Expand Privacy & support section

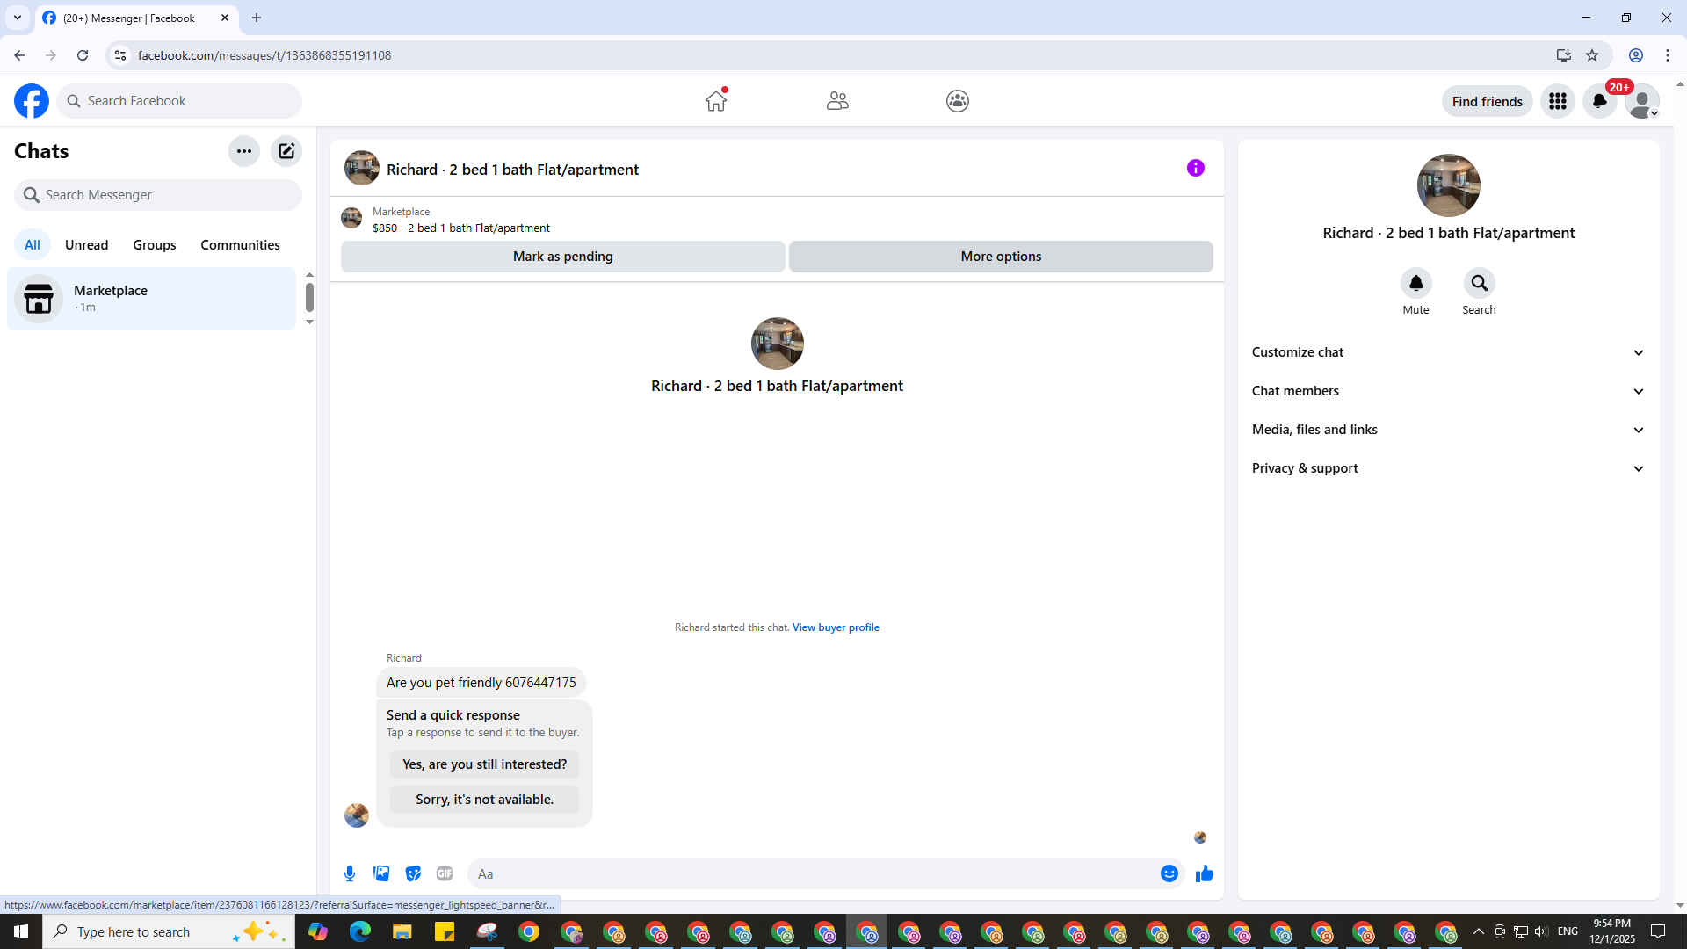point(1449,468)
